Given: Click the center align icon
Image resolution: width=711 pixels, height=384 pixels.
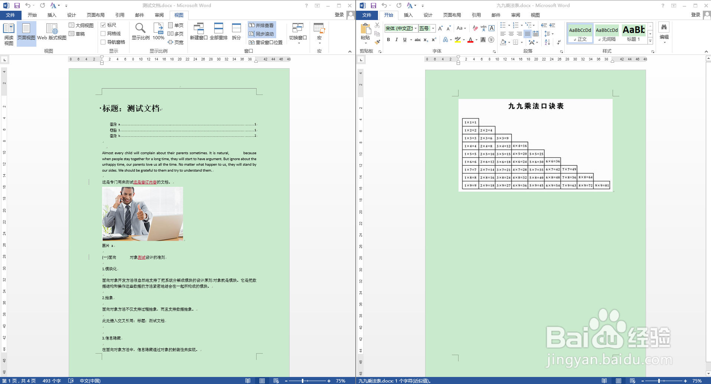Looking at the screenshot, I should 511,34.
